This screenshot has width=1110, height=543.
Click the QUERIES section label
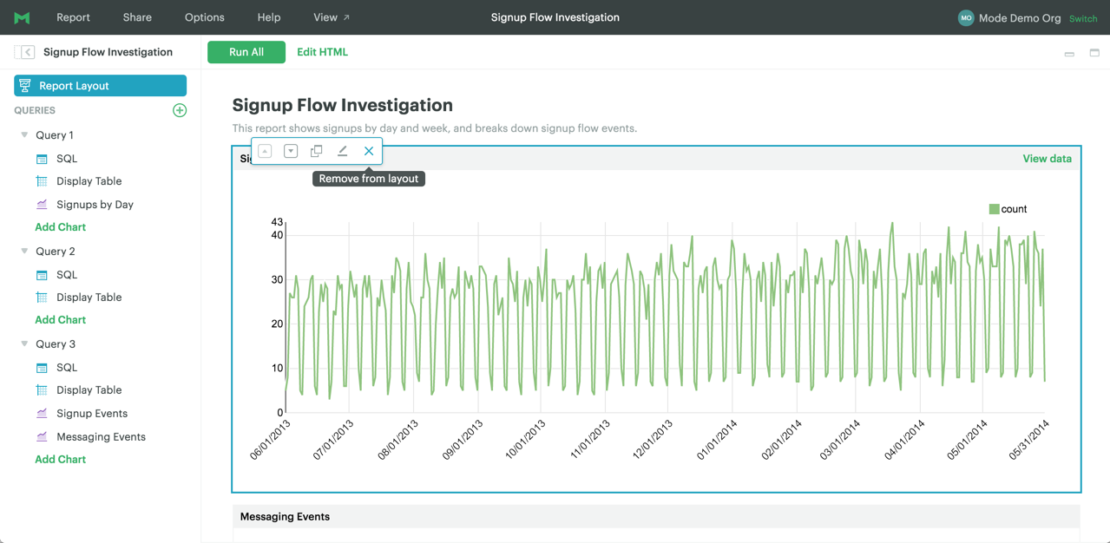tap(35, 110)
